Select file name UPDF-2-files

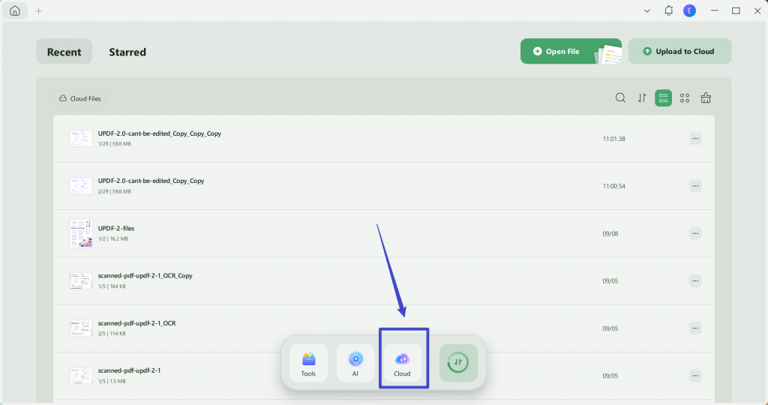tap(116, 228)
